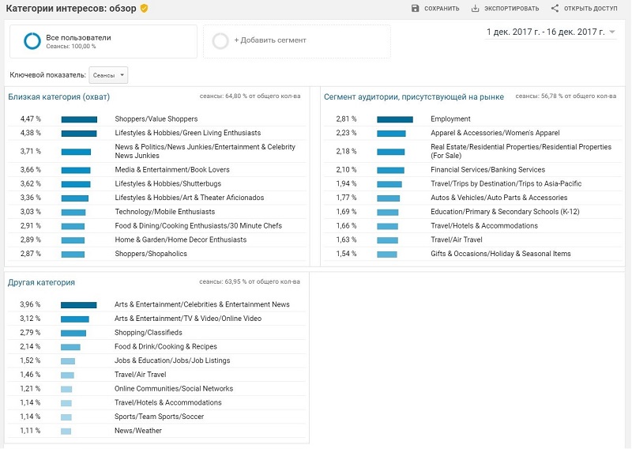Click the 3,12 % bar for Online Video
The width and height of the screenshot is (632, 449).
[75, 319]
